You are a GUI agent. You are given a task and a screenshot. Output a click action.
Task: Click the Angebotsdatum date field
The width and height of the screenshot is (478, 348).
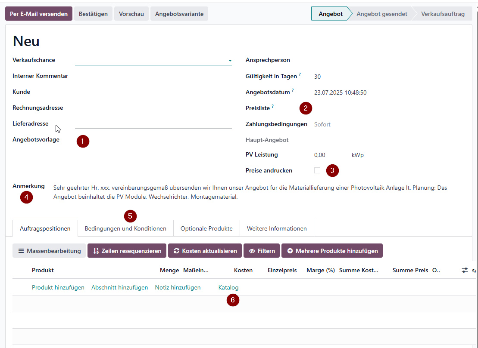pos(340,92)
